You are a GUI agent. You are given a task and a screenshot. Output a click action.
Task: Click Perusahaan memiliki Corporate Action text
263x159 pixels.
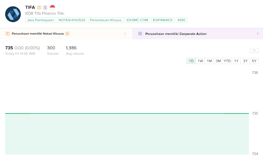click(x=176, y=34)
